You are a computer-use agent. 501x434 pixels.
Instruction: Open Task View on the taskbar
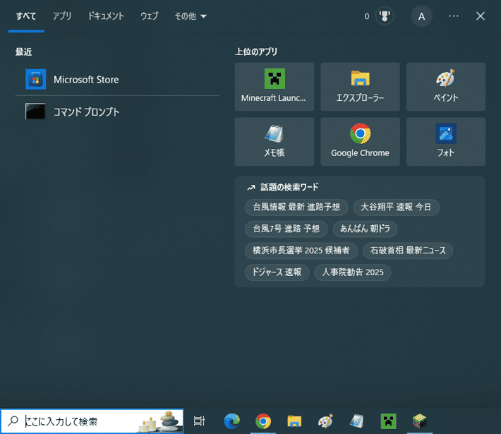click(200, 421)
